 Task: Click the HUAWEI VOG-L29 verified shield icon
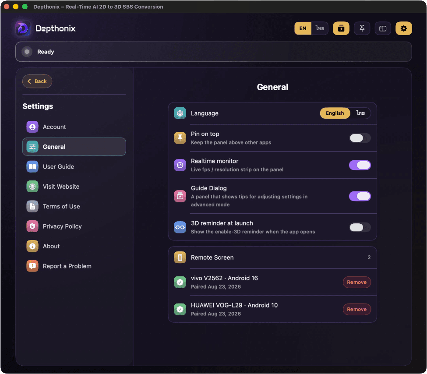coord(180,309)
